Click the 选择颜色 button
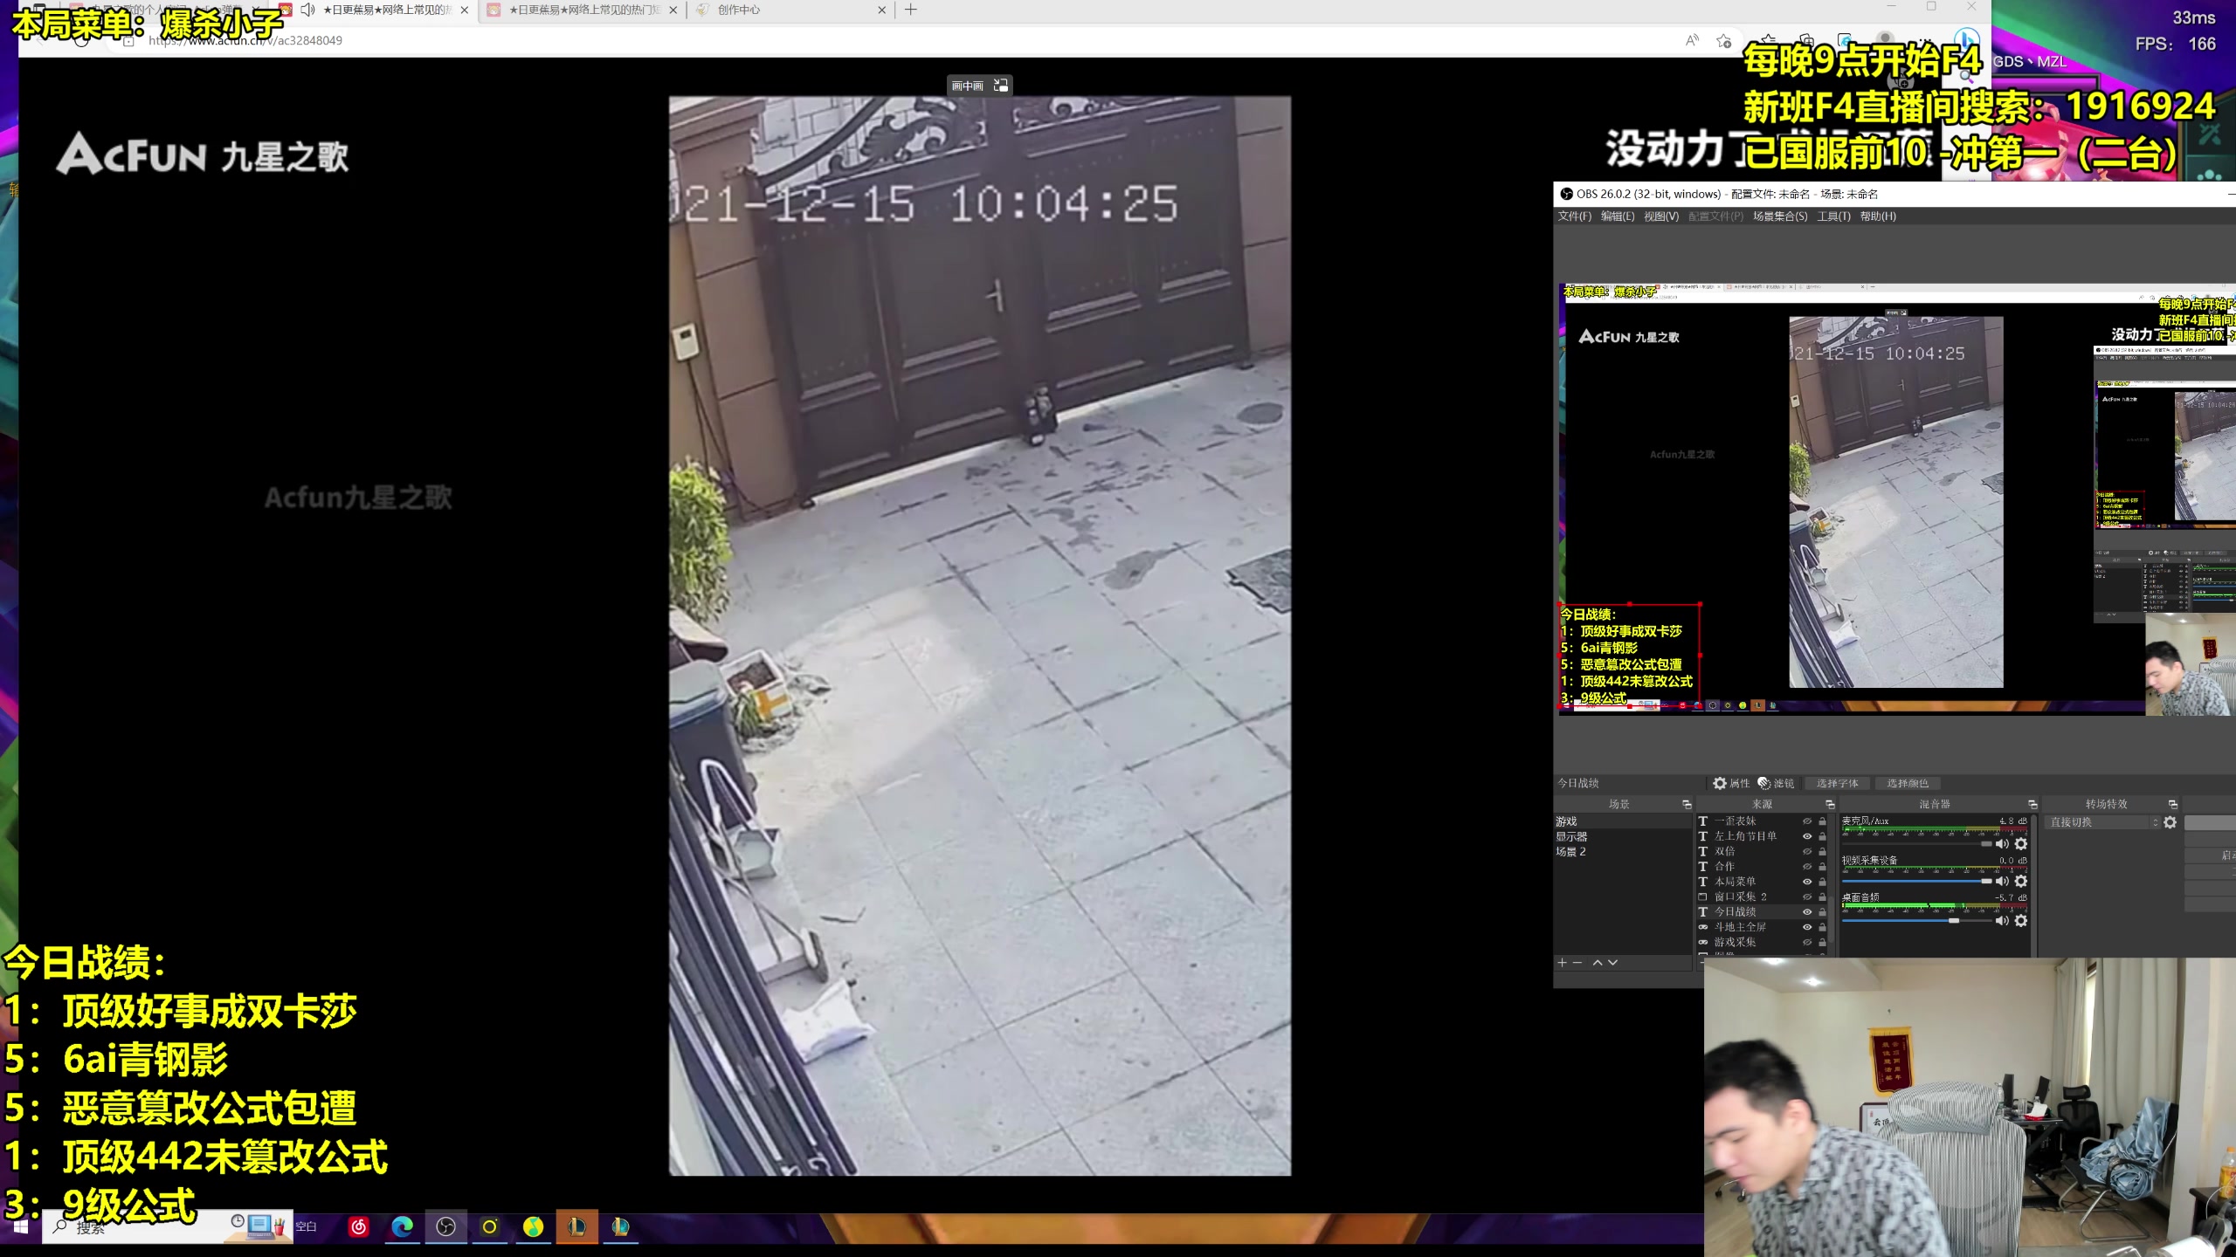Screen dimensions: 2236x1257 [1907, 783]
